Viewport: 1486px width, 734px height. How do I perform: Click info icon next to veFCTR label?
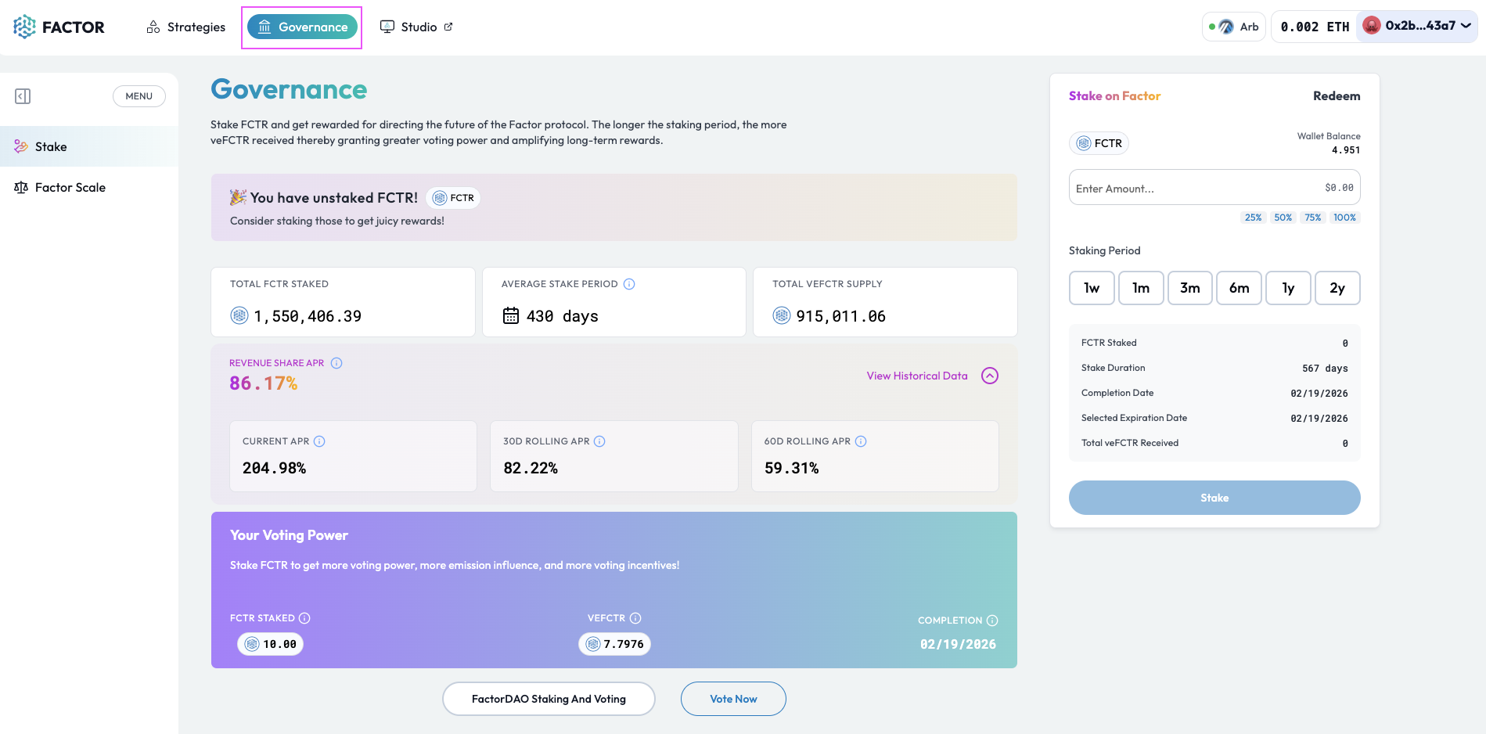635,618
